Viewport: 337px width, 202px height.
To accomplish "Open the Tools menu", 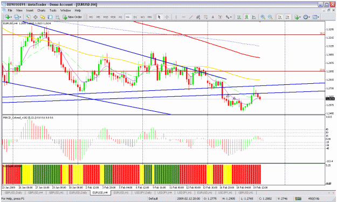I will tap(53, 10).
